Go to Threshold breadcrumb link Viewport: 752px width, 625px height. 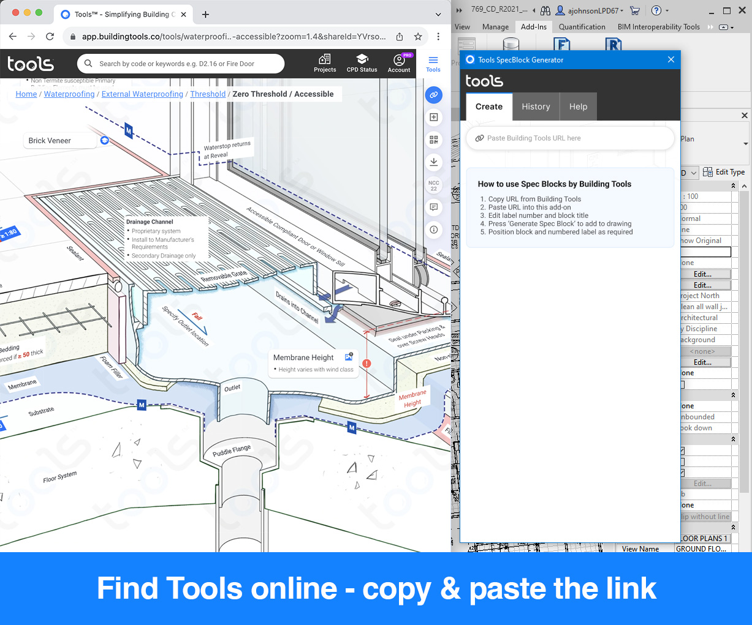[x=208, y=94]
